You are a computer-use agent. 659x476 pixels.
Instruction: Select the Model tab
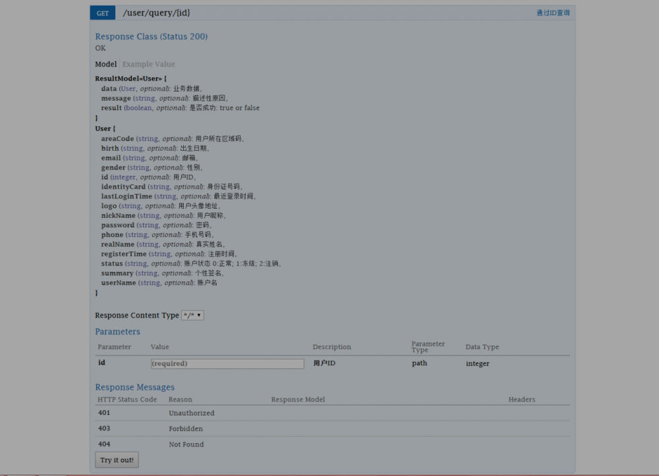tap(105, 64)
